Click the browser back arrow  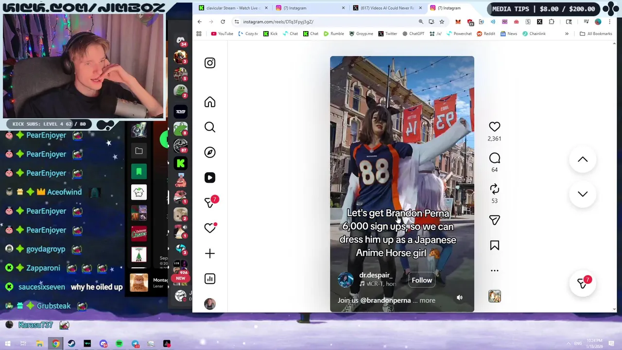click(x=199, y=21)
